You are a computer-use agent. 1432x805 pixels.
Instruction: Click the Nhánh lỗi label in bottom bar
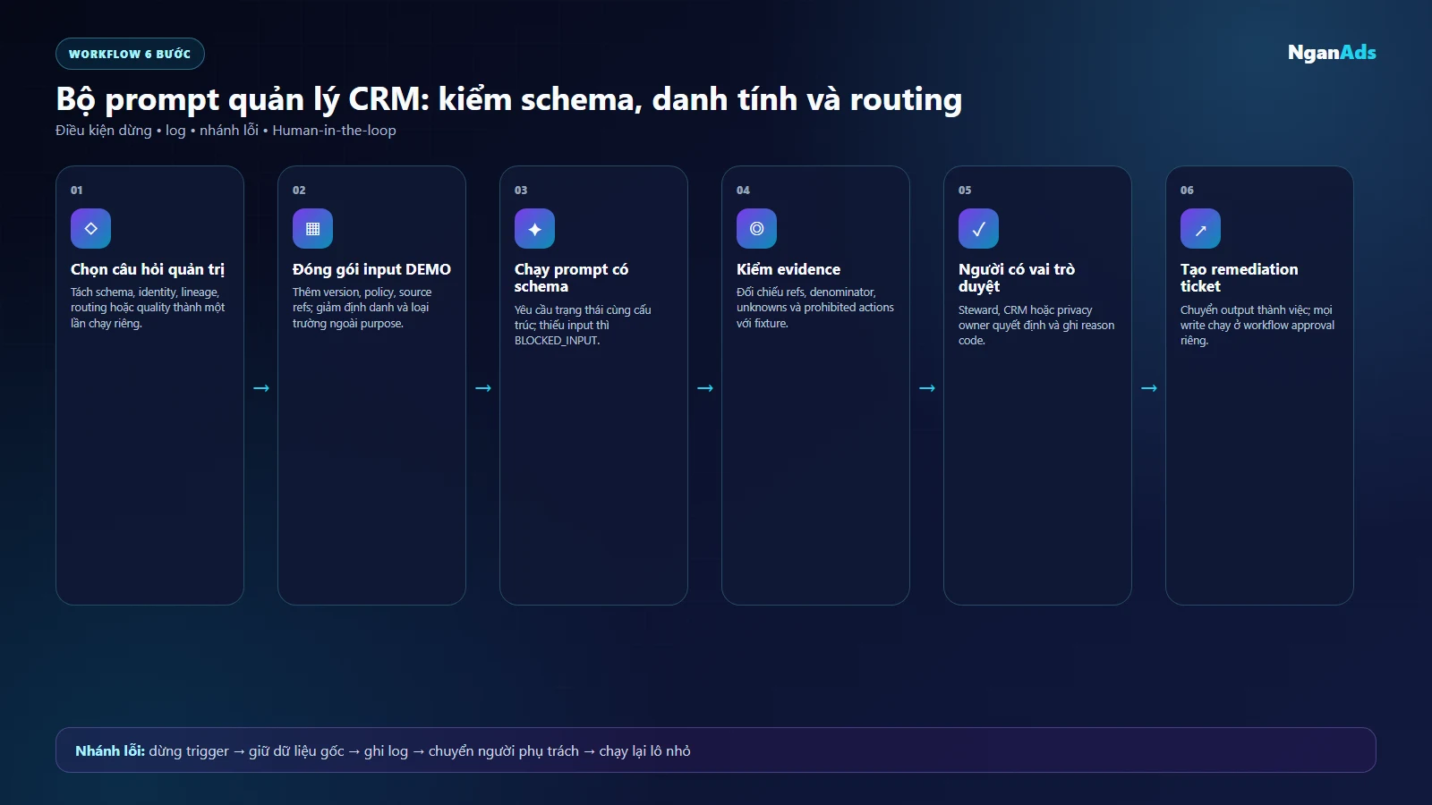pos(110,751)
